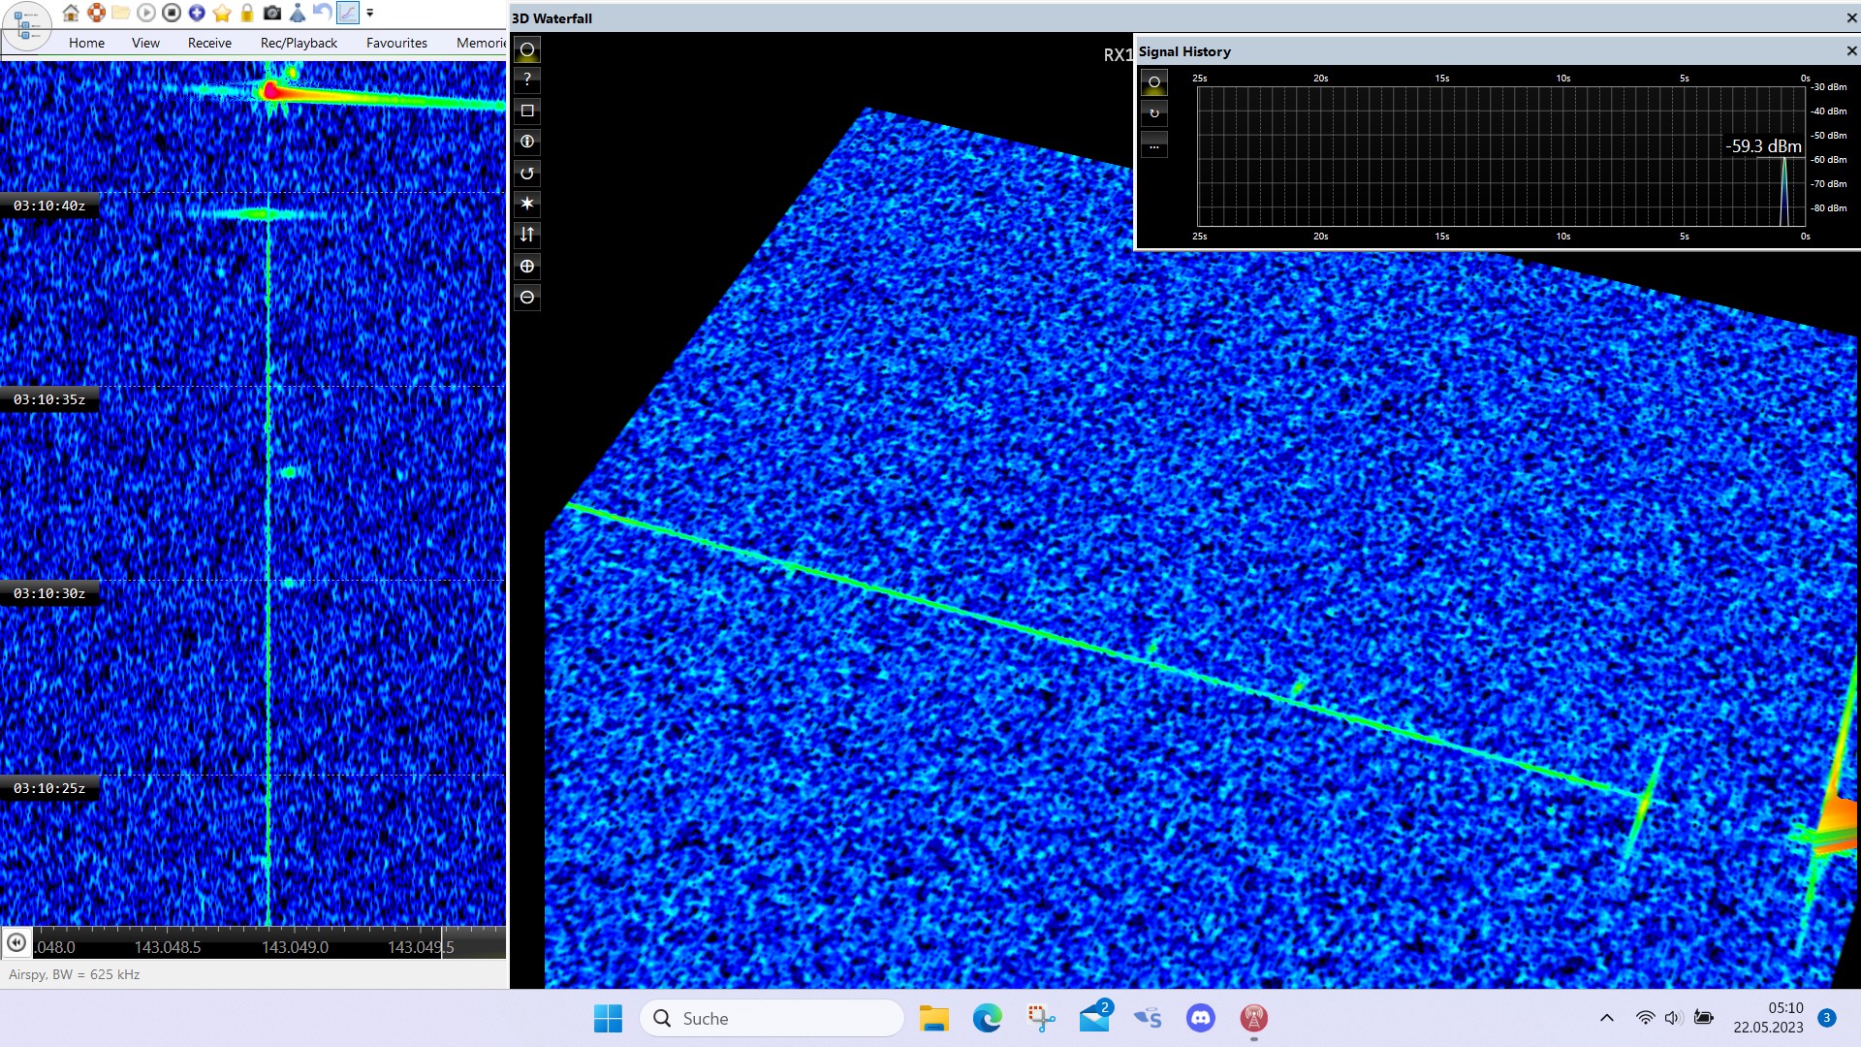
Task: Click the RX1 label in 3D Waterfall
Action: 1118,55
